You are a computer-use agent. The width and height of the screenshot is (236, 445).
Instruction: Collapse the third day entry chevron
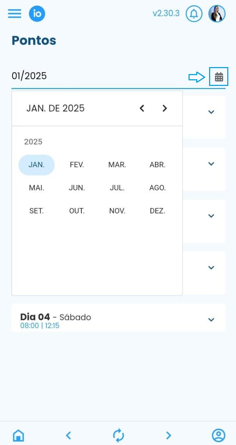(211, 216)
